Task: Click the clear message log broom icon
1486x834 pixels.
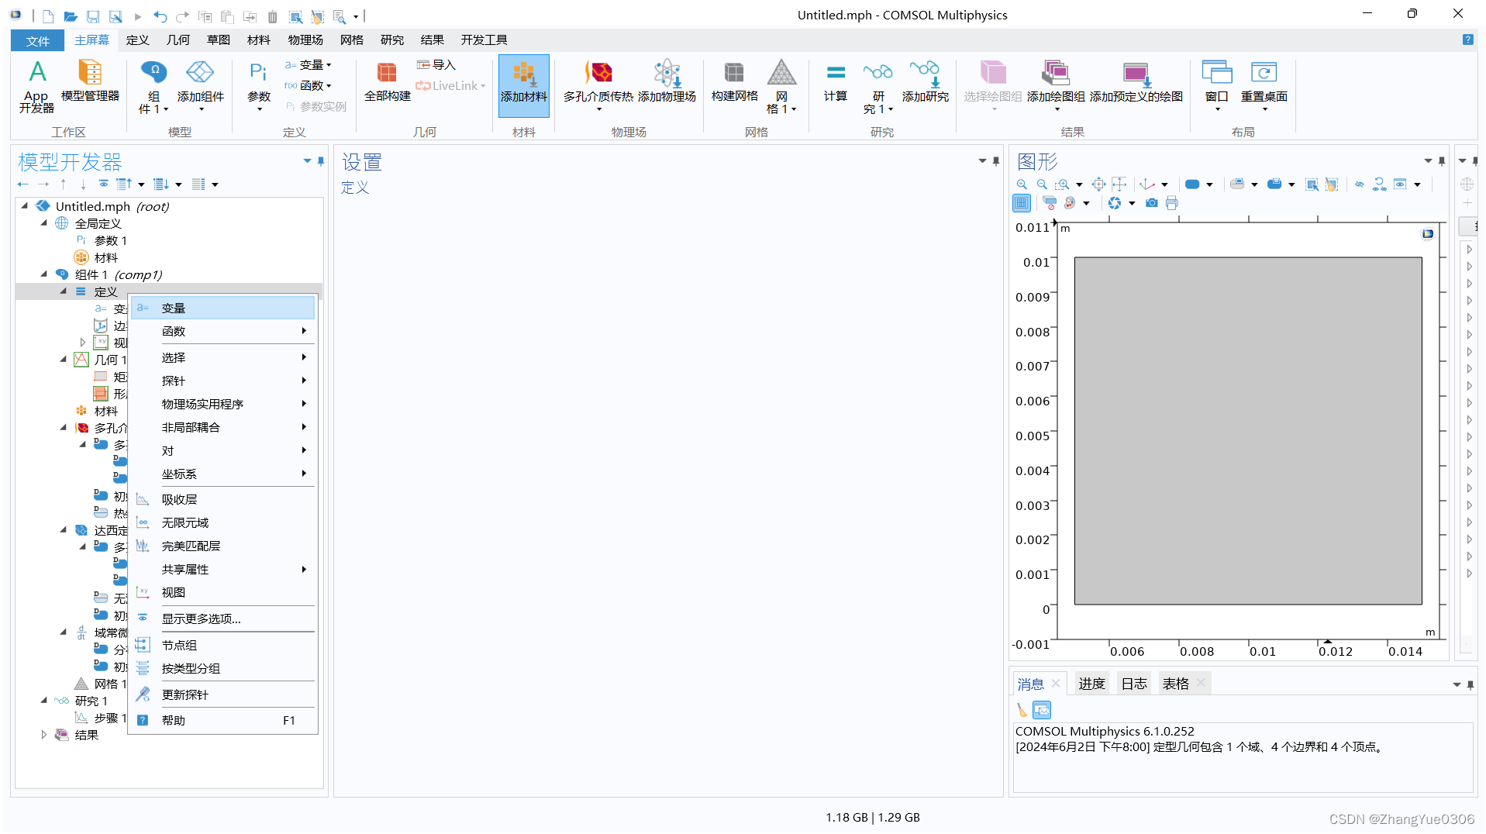Action: (x=1022, y=710)
